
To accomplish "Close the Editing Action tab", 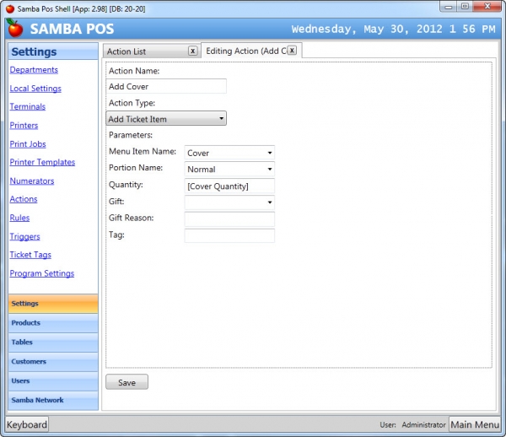I will pyautogui.click(x=292, y=51).
